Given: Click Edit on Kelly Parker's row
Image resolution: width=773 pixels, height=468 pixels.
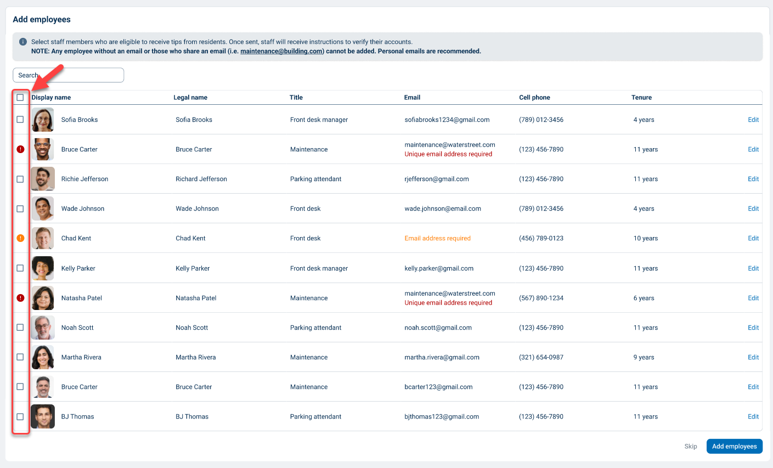Looking at the screenshot, I should pos(753,268).
